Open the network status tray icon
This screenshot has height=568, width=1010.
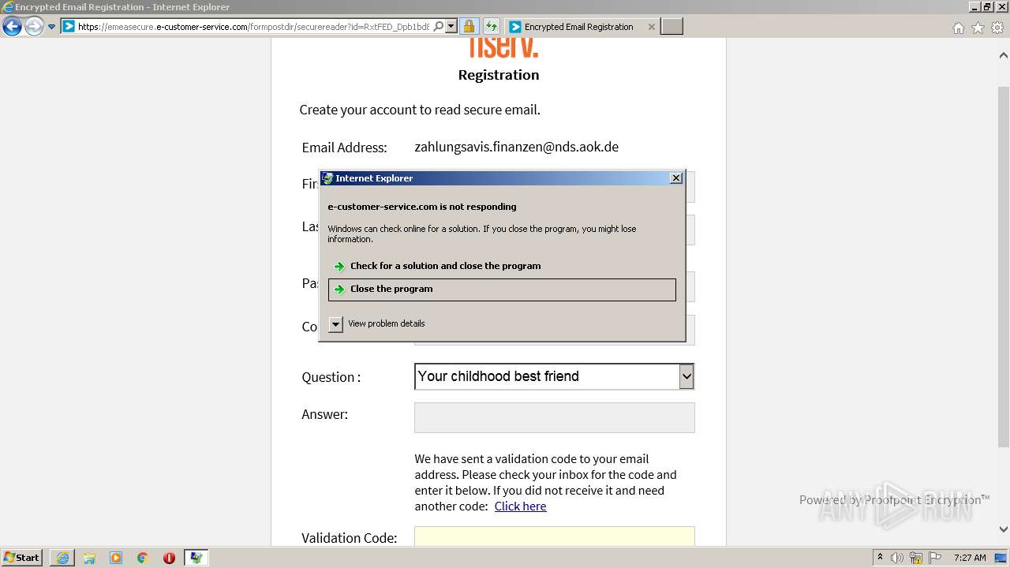[x=916, y=558]
